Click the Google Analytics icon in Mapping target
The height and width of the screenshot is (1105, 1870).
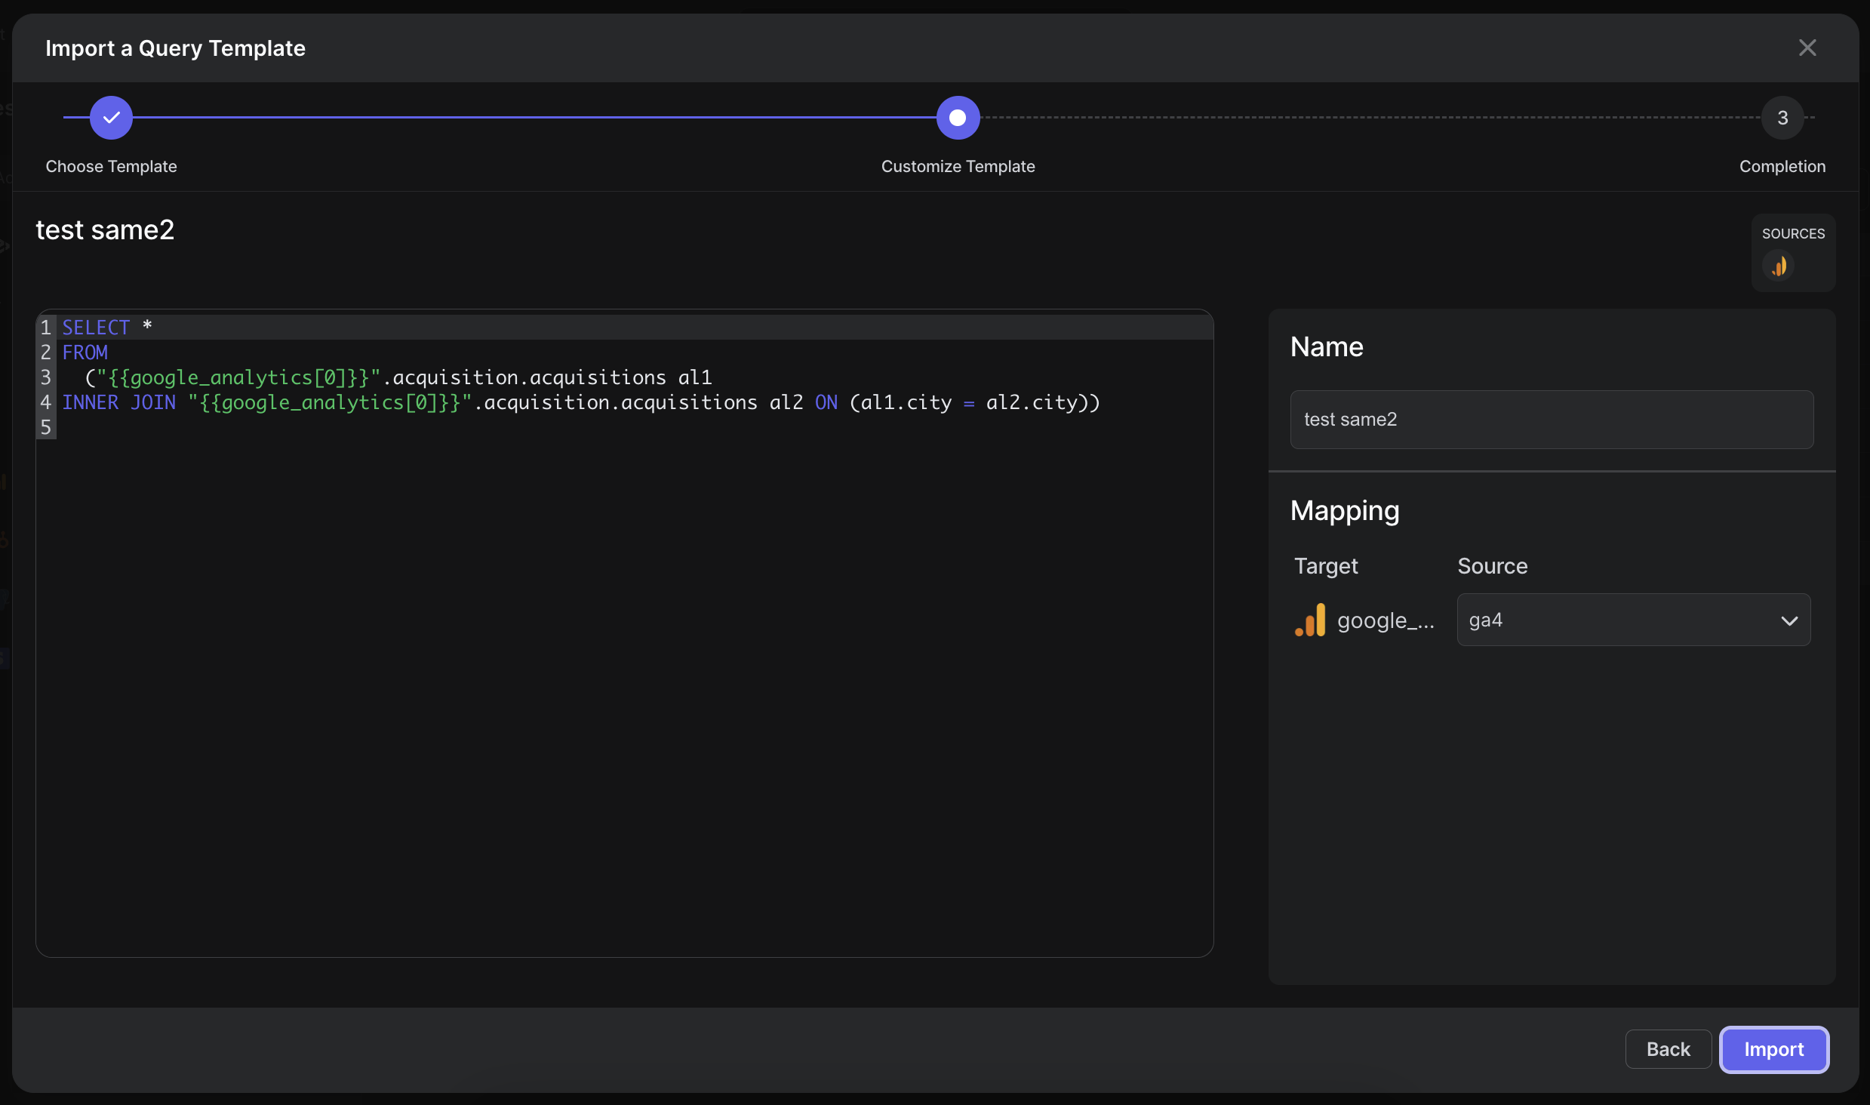pos(1310,620)
